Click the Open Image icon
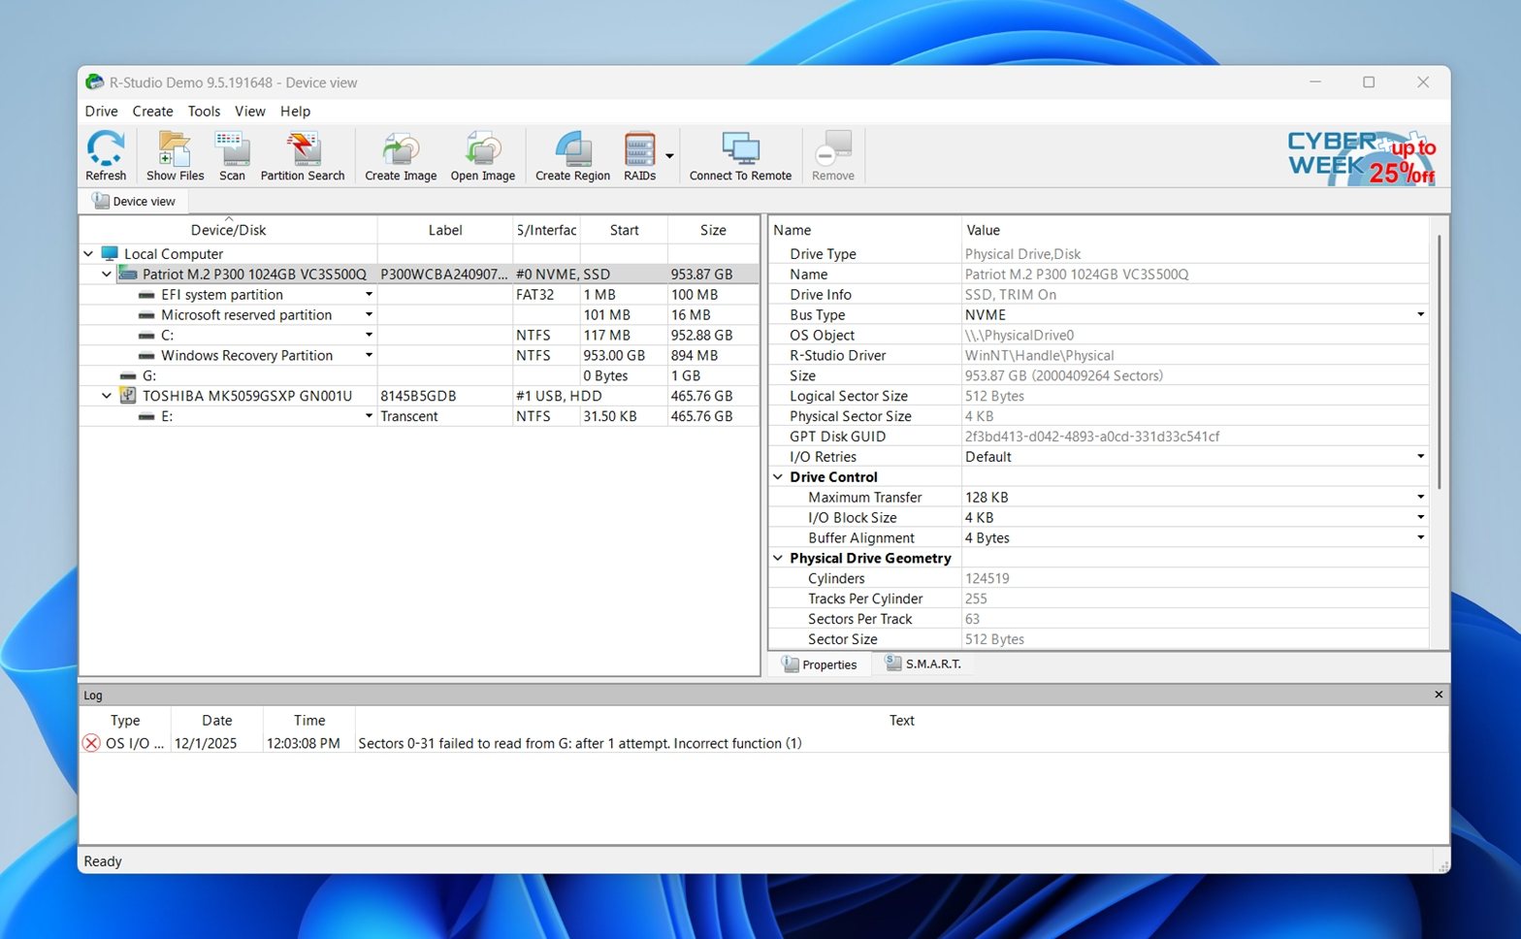This screenshot has width=1521, height=939. 483,155
